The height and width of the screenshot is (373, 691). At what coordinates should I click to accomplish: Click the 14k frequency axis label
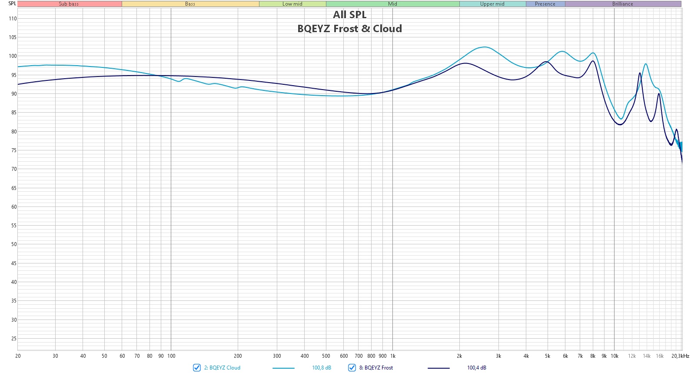click(x=647, y=356)
